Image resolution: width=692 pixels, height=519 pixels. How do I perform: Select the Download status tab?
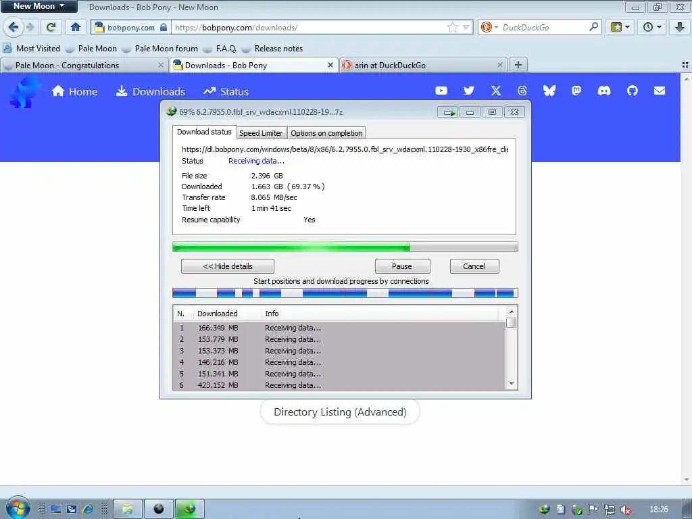(204, 132)
